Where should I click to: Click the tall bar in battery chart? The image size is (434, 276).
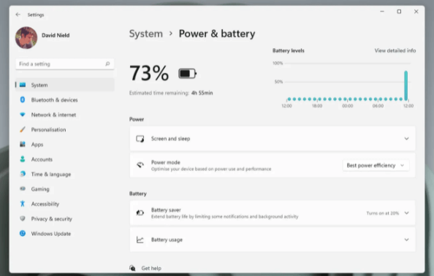click(406, 85)
